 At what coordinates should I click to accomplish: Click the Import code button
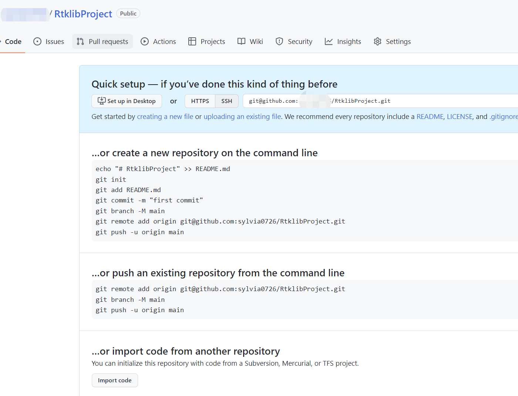click(115, 380)
